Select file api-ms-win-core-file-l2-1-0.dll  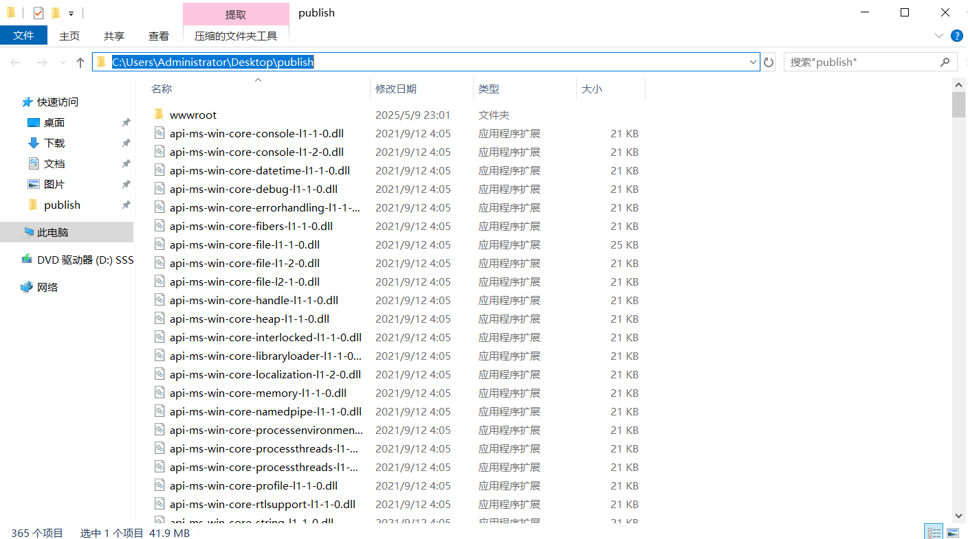tap(245, 282)
